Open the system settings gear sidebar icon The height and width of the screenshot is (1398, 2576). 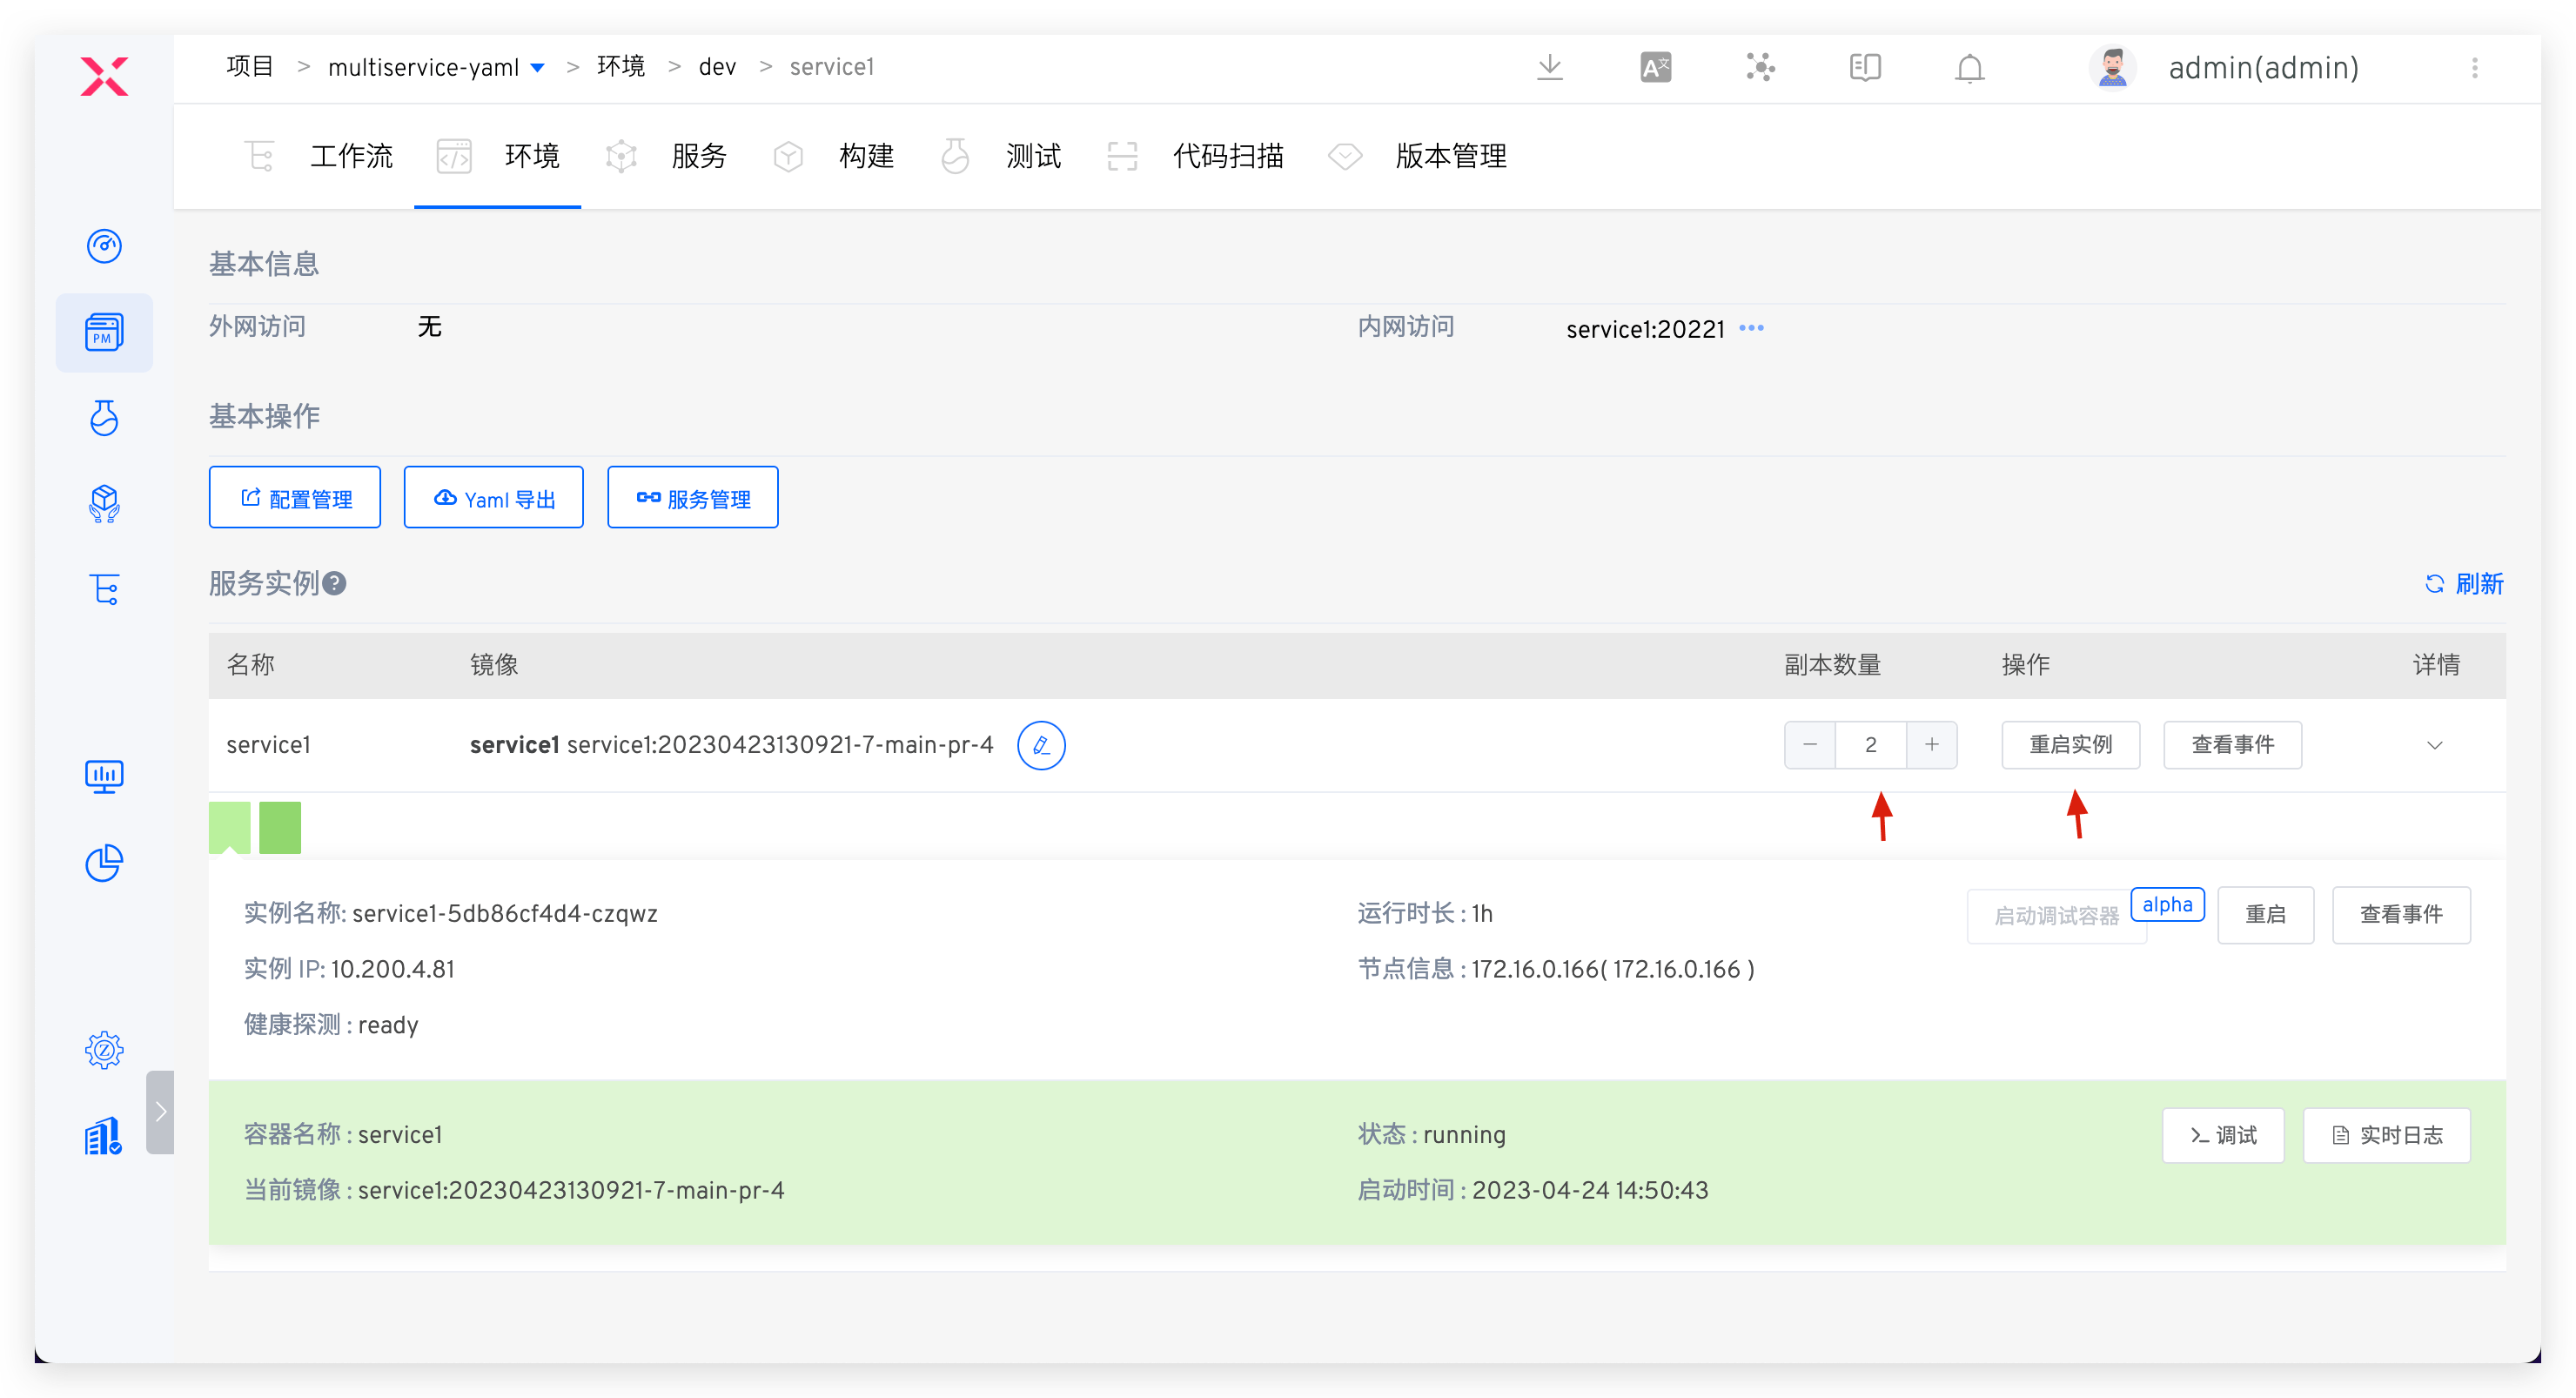pos(104,1050)
